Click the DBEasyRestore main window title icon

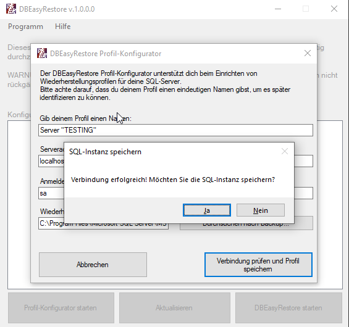click(11, 9)
